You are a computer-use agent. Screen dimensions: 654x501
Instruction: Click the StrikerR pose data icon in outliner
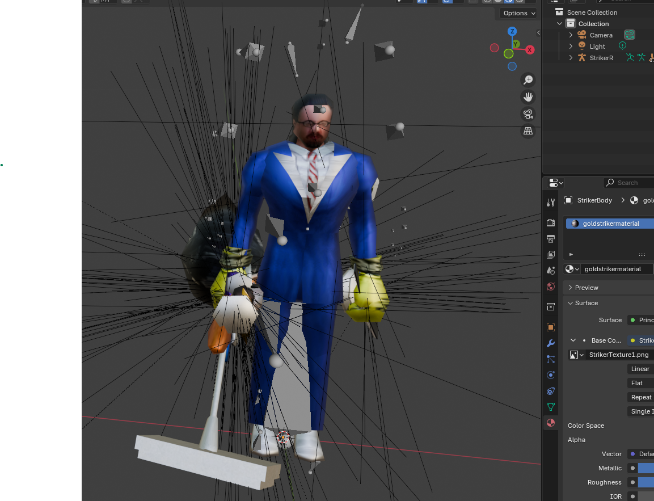(630, 57)
